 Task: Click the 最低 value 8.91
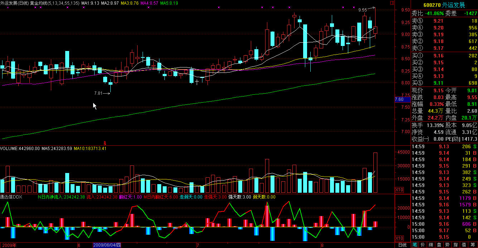point(472,104)
